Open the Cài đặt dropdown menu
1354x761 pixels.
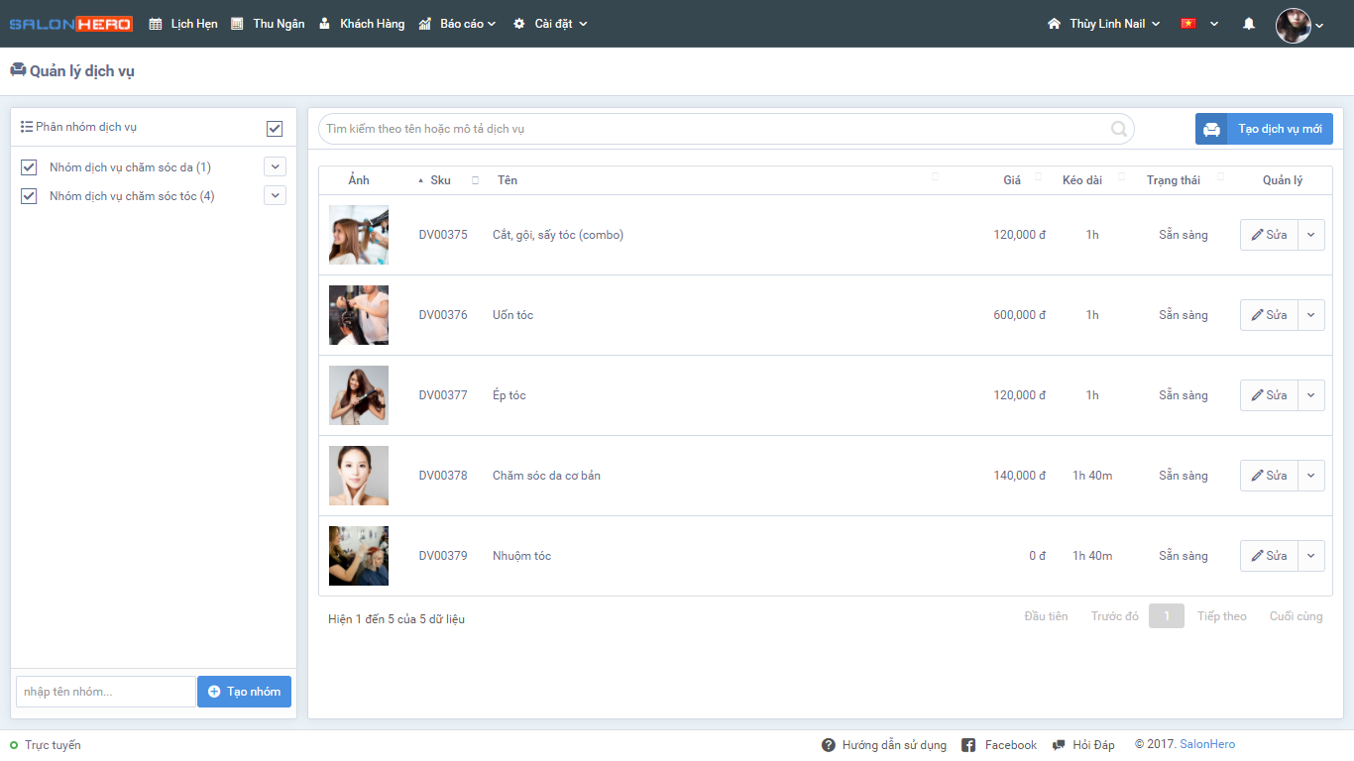coord(550,24)
